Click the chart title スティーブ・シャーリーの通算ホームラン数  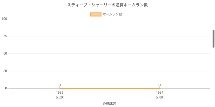point(107,5)
